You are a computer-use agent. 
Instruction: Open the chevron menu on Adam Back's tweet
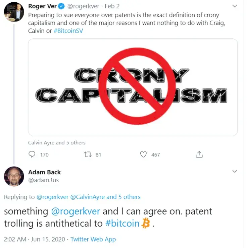tap(235, 171)
